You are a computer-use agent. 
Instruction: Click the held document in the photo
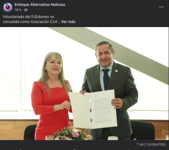(x=93, y=109)
